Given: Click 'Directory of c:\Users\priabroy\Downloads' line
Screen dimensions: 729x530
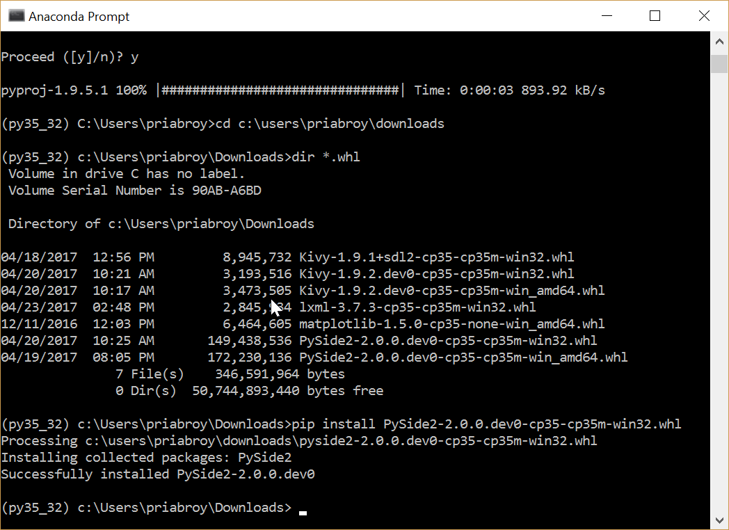Looking at the screenshot, I should (161, 224).
